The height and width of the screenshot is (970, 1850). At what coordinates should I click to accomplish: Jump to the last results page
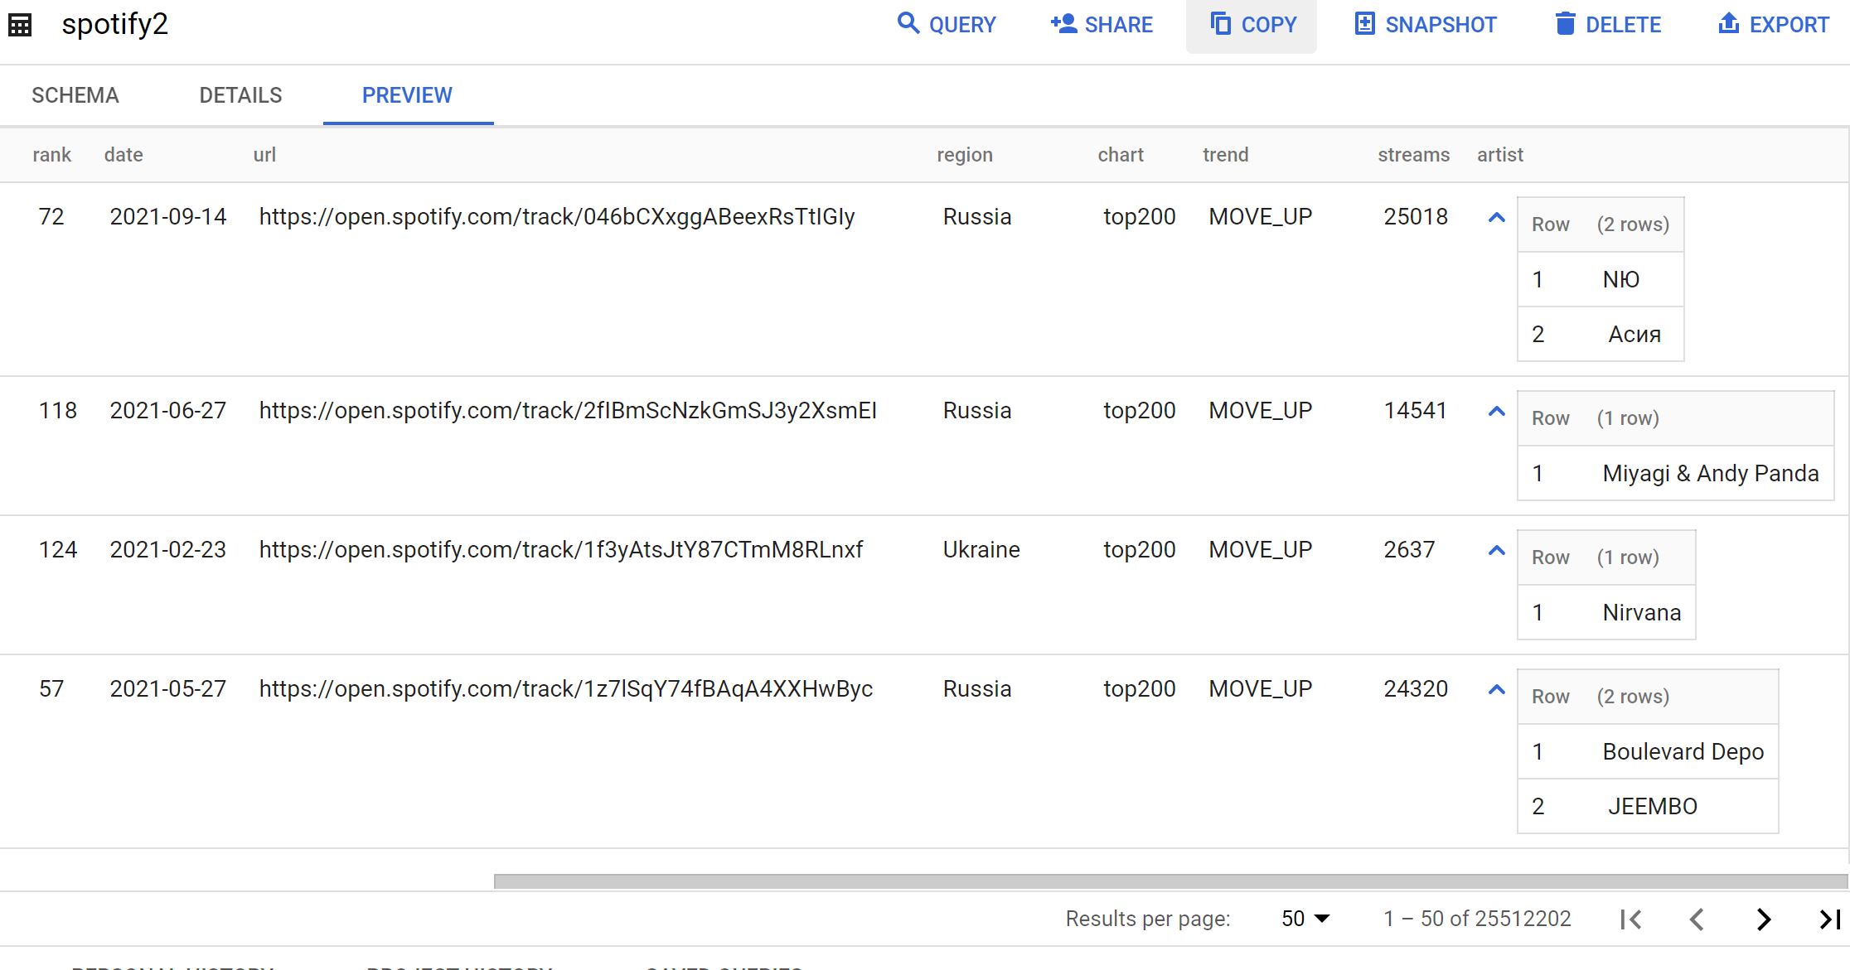pyautogui.click(x=1829, y=919)
